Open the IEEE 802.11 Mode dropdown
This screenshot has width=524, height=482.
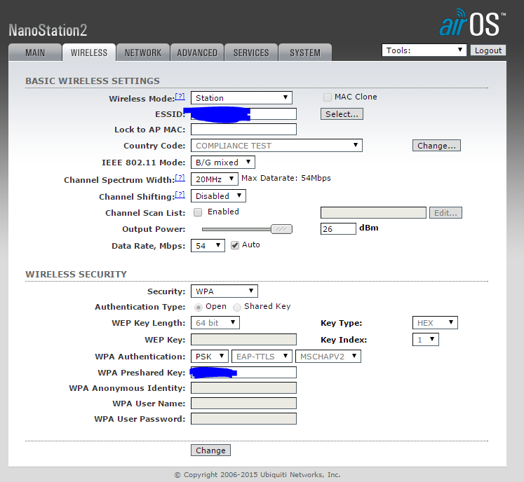[x=223, y=163]
